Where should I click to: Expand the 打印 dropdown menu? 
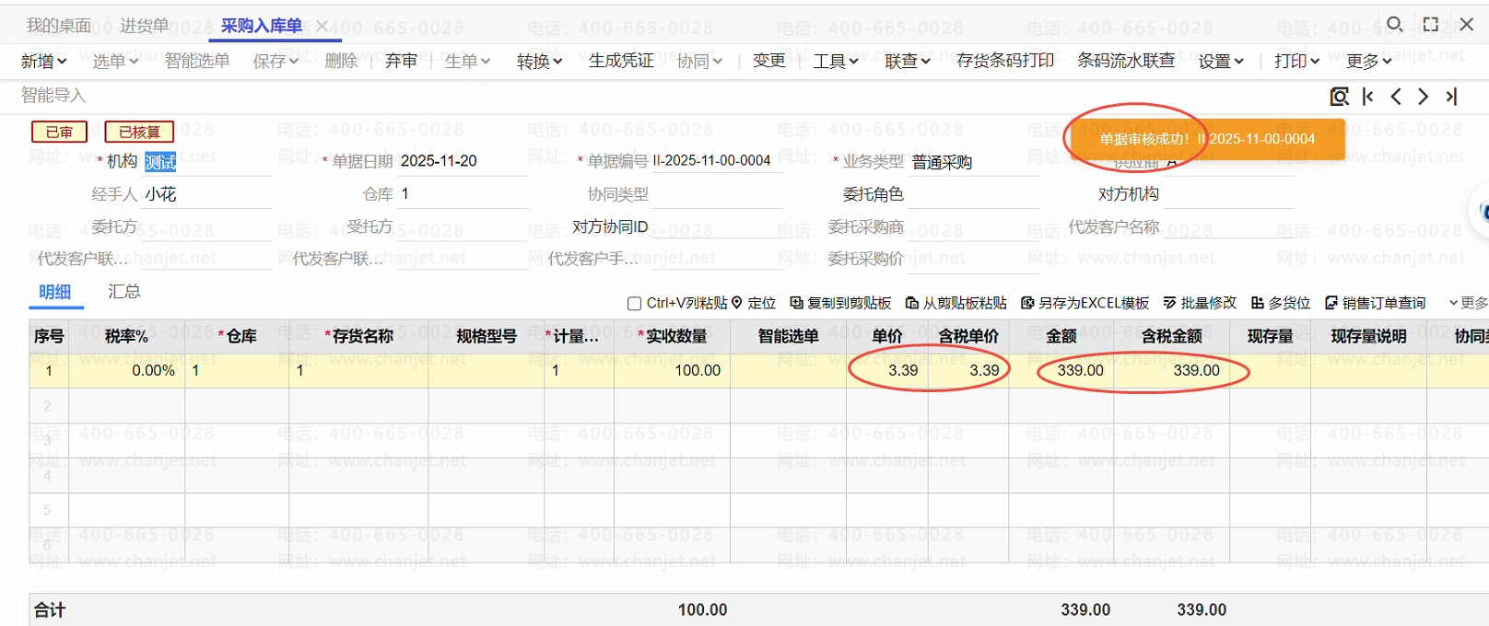(1296, 61)
